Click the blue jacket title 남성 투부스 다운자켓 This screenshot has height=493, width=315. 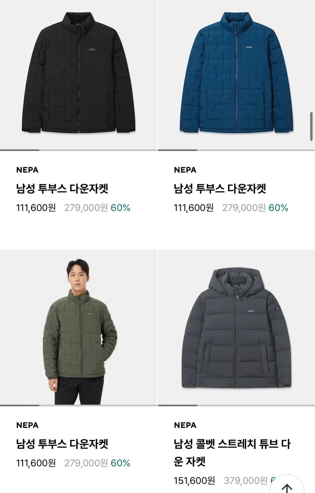[x=220, y=189]
